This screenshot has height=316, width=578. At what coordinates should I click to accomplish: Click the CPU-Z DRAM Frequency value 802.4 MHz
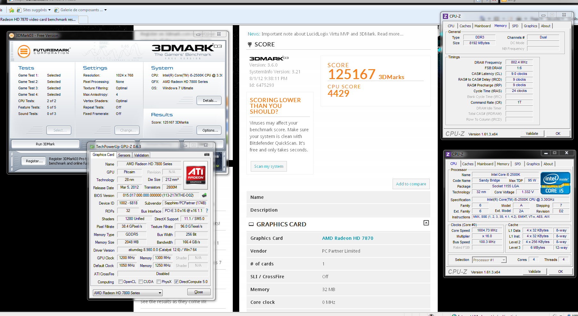519,62
